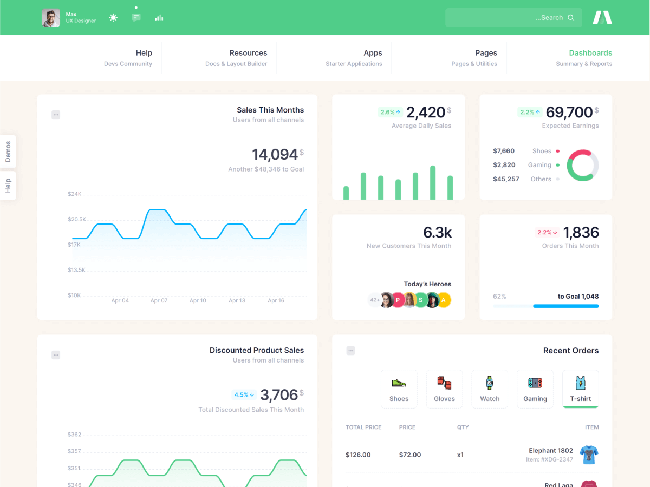Viewport: 650px width, 487px height.
Task: Open the Recent Orders card options menu
Action: point(350,351)
